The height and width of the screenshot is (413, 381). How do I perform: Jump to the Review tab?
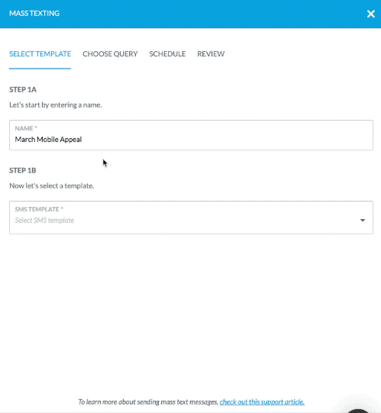tap(211, 53)
